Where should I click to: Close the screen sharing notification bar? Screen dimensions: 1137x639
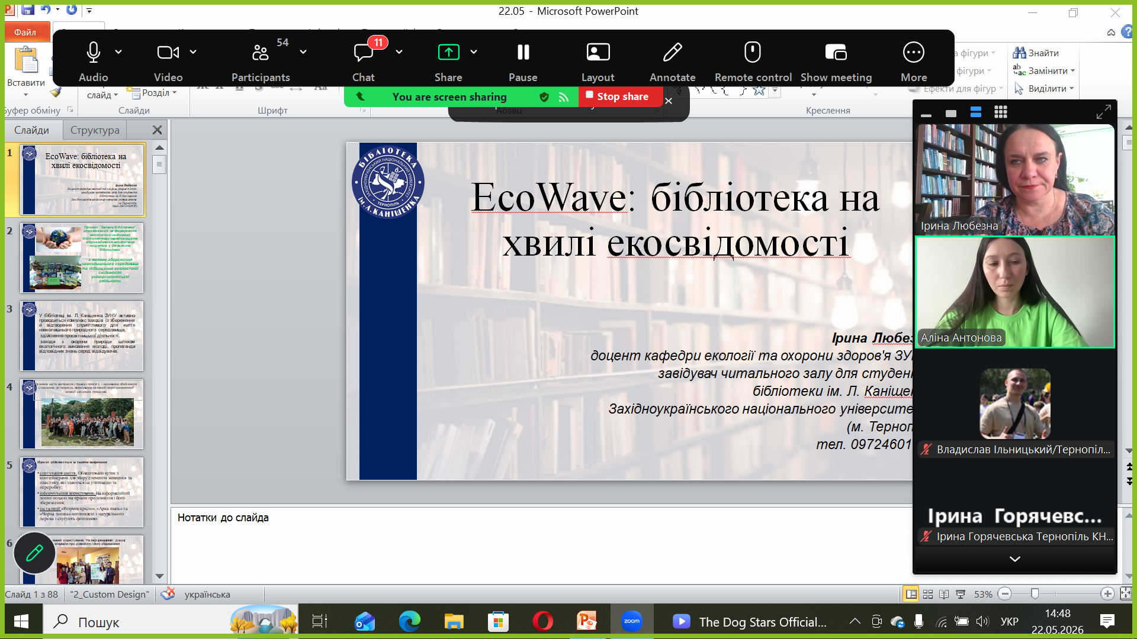pyautogui.click(x=669, y=101)
